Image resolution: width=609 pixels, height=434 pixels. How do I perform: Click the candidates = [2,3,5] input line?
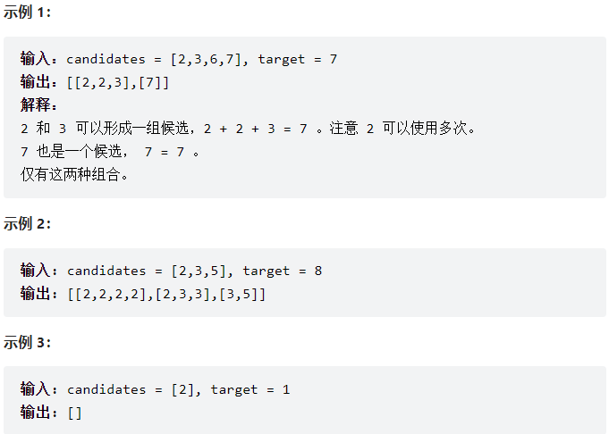(172, 271)
